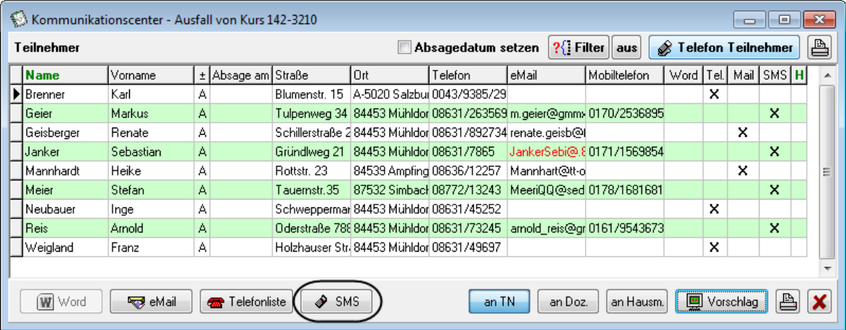Click the scrollbar up arrow of the table
The height and width of the screenshot is (330, 846).
[x=827, y=76]
